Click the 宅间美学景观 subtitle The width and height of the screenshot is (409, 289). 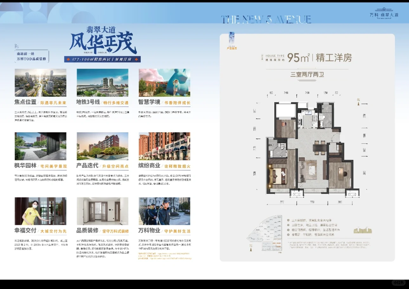click(54, 166)
